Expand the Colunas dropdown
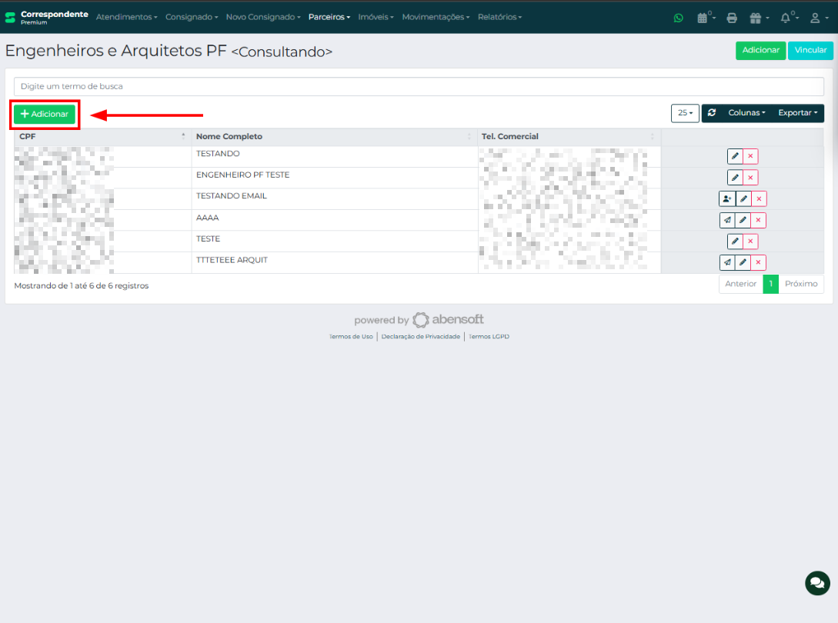Viewport: 838px width, 623px height. (746, 113)
